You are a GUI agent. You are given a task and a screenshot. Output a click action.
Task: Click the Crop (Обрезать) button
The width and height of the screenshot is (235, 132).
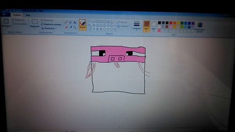pyautogui.click(x=47, y=20)
